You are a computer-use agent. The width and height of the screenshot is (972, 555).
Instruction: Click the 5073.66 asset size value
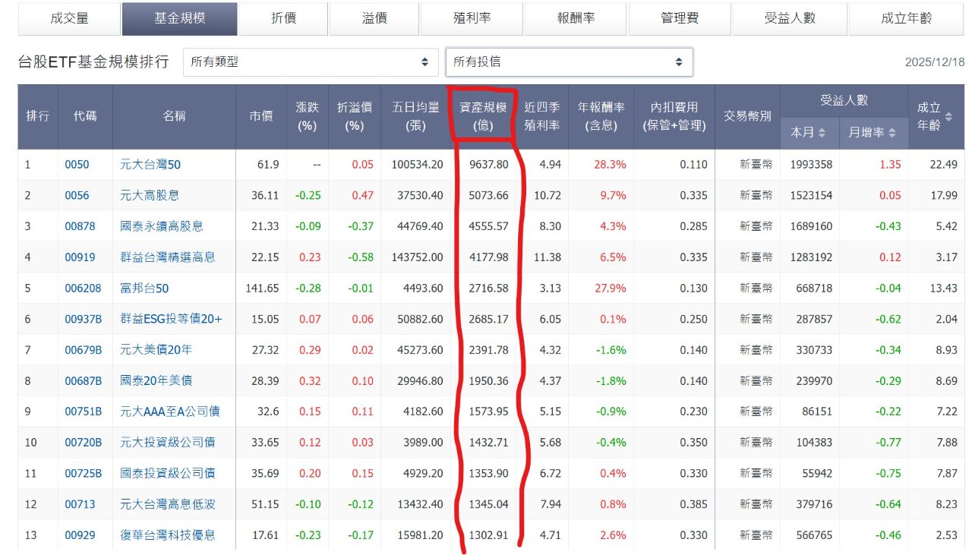coord(489,195)
